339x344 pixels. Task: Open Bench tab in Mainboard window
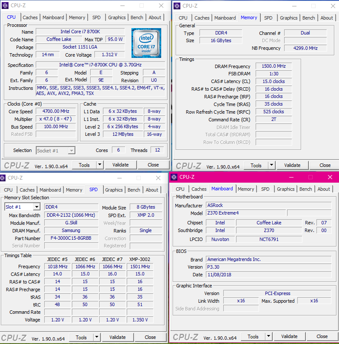(306, 189)
